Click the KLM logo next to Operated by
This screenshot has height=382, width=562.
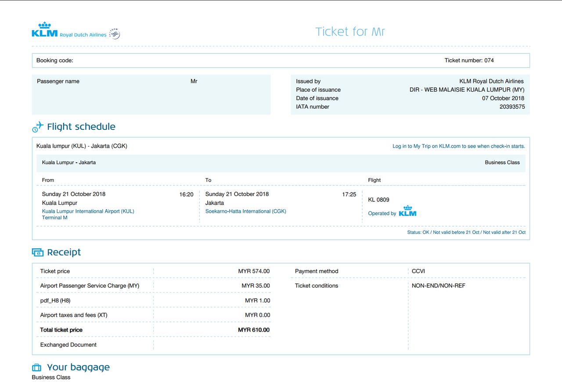[x=407, y=212]
